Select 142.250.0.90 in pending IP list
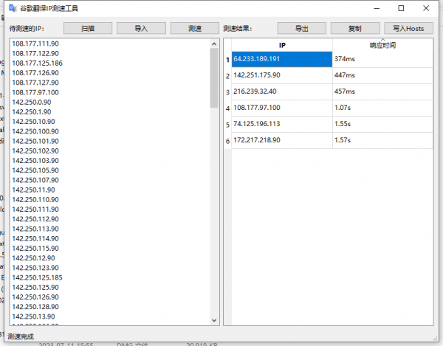The height and width of the screenshot is (346, 443). pyautogui.click(x=32, y=102)
